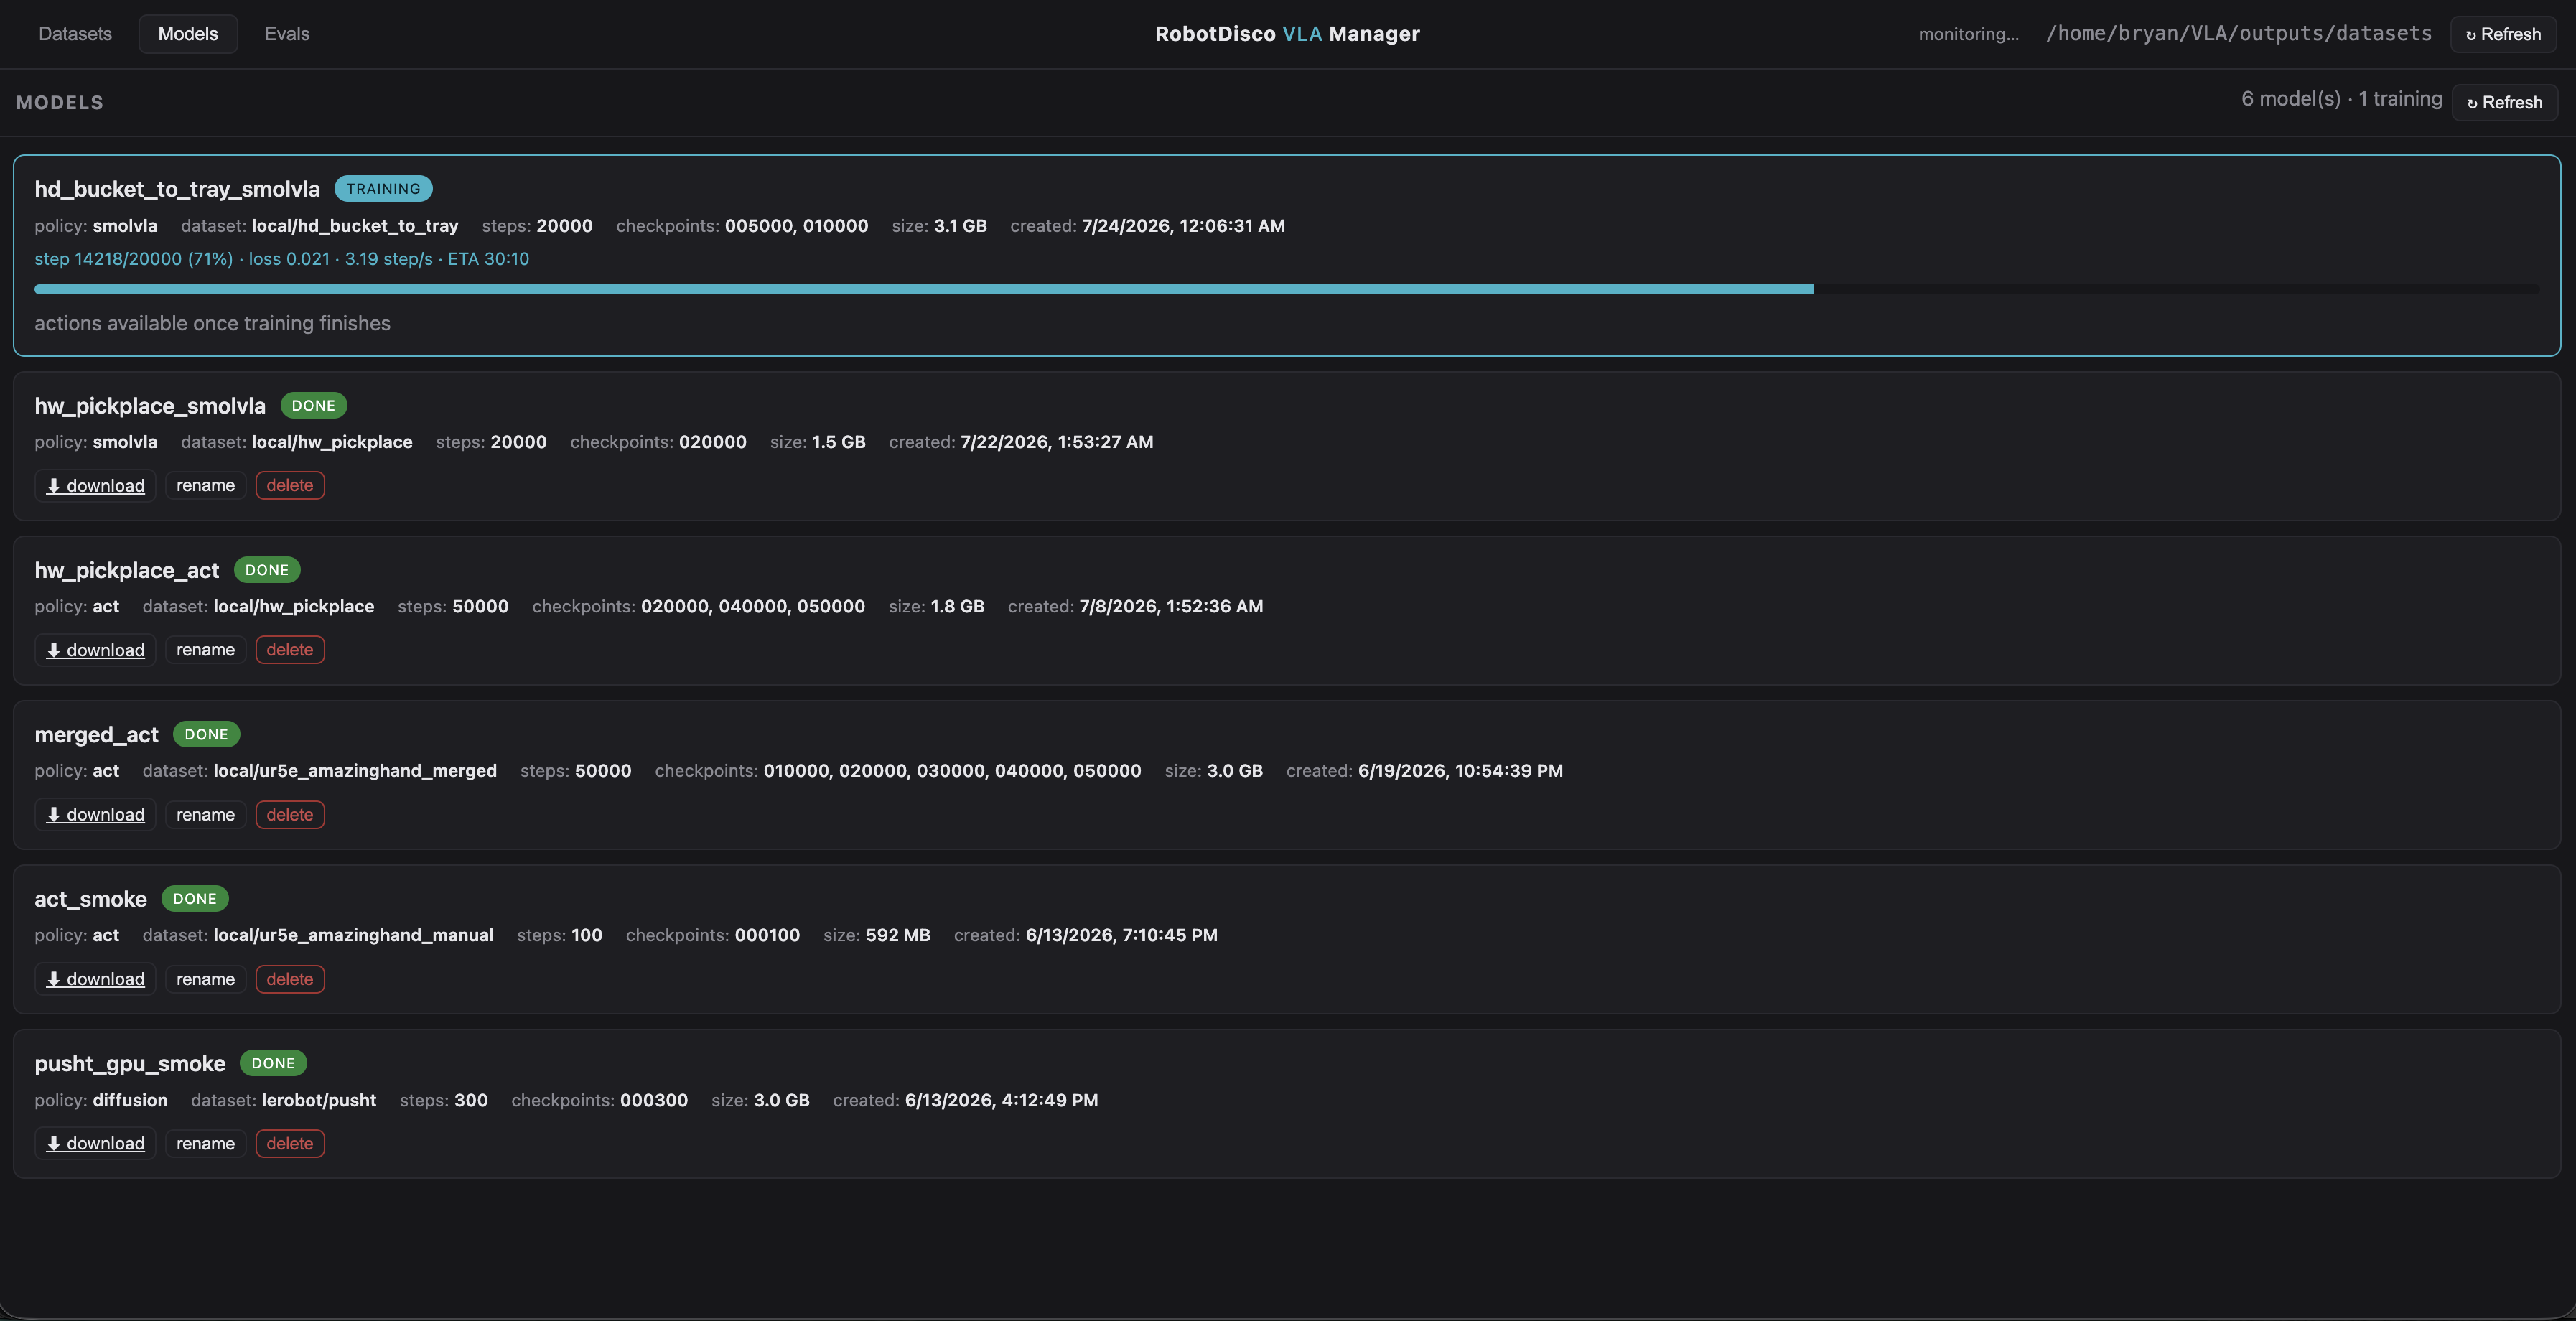Rename the act_smoke model
Image resolution: width=2576 pixels, height=1321 pixels.
[206, 979]
